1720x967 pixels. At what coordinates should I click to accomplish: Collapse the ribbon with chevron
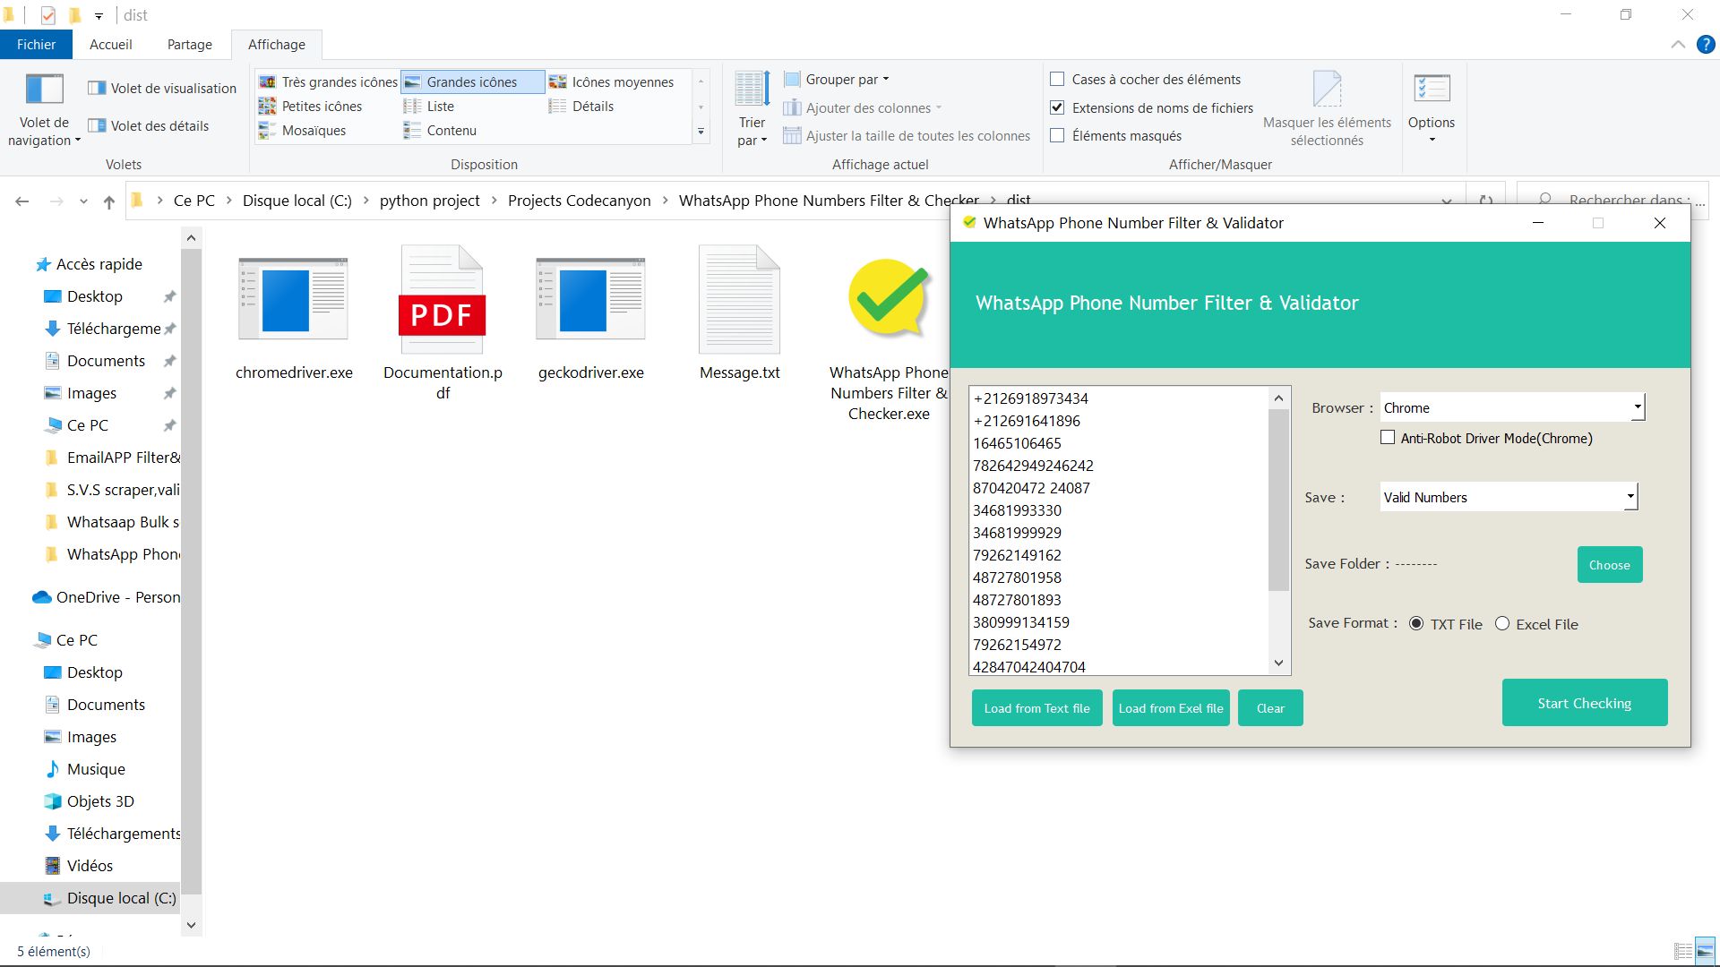[1678, 45]
